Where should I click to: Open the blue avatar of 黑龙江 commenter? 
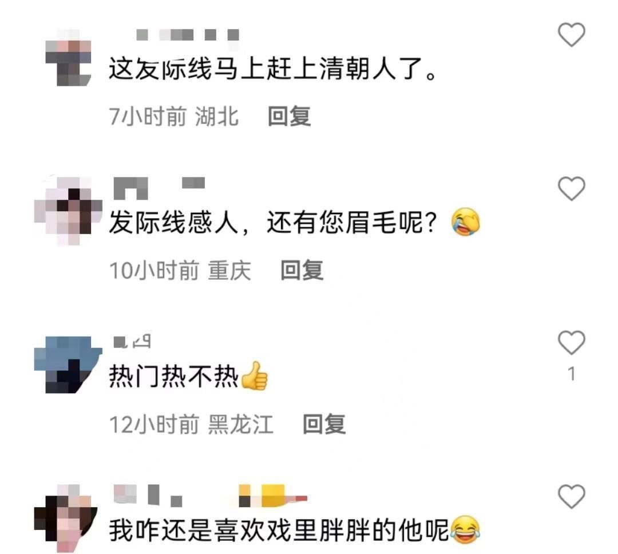coord(68,365)
